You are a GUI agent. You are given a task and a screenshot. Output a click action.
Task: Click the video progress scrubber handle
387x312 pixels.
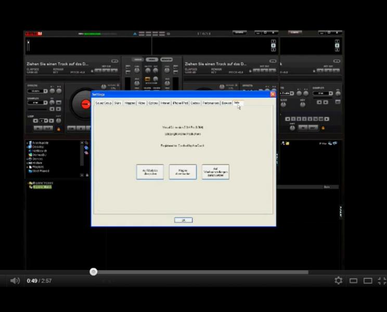click(93, 272)
